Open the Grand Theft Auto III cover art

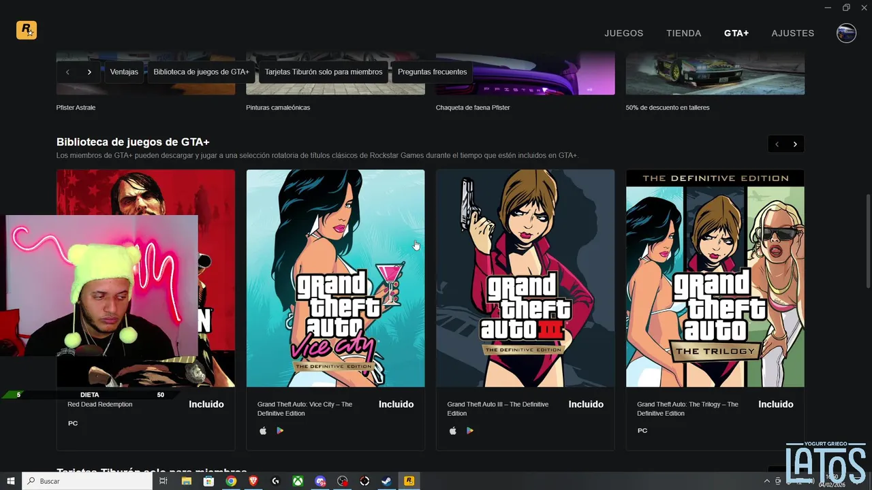click(525, 278)
